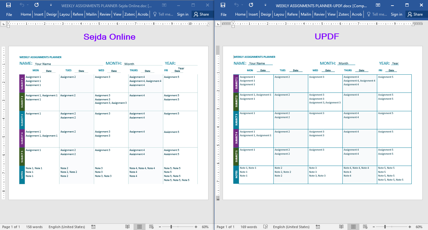This screenshot has height=230, width=428.
Task: Select Web Layout view in Sejda window
Action: coord(151,227)
